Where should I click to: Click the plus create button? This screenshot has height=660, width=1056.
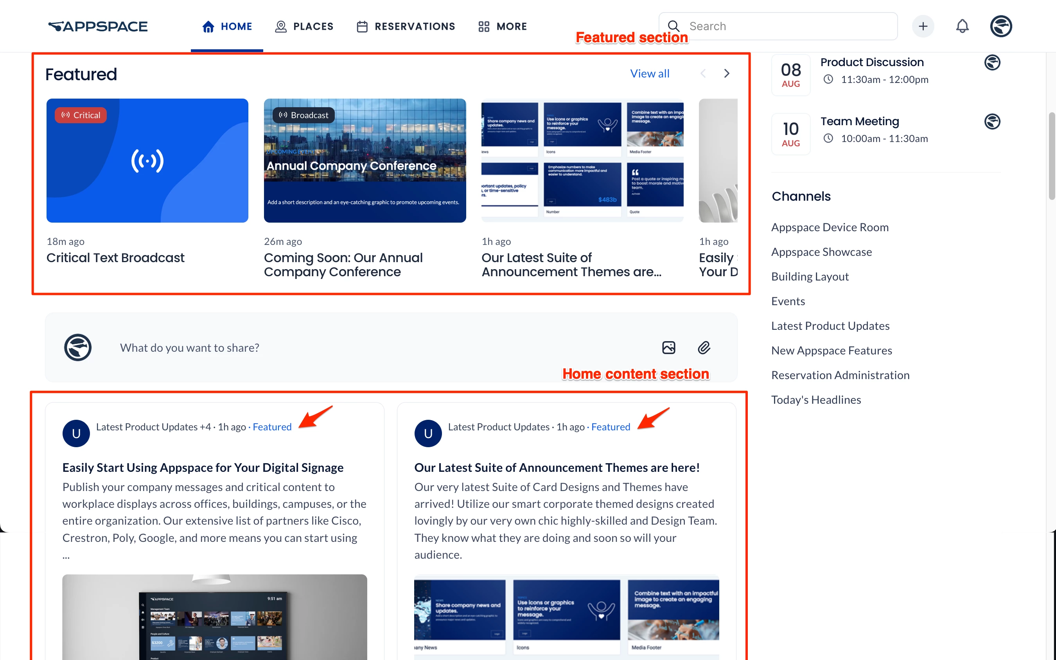[923, 26]
